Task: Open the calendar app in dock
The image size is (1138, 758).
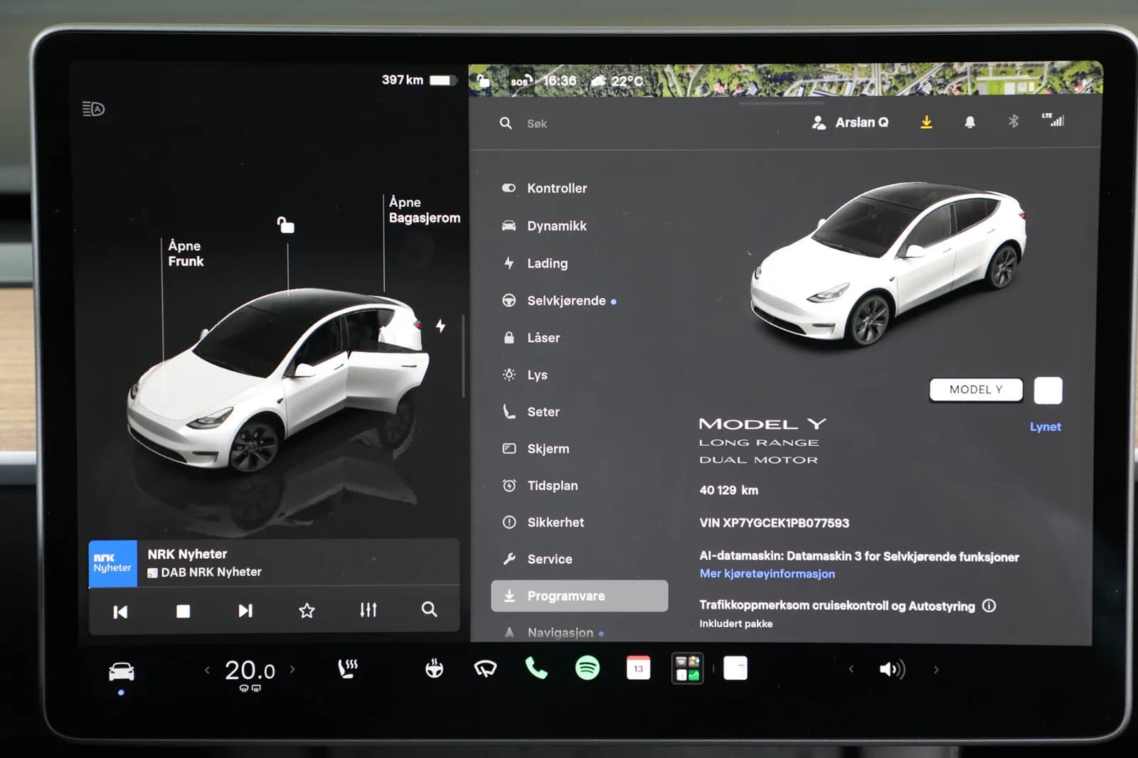Action: click(x=638, y=668)
